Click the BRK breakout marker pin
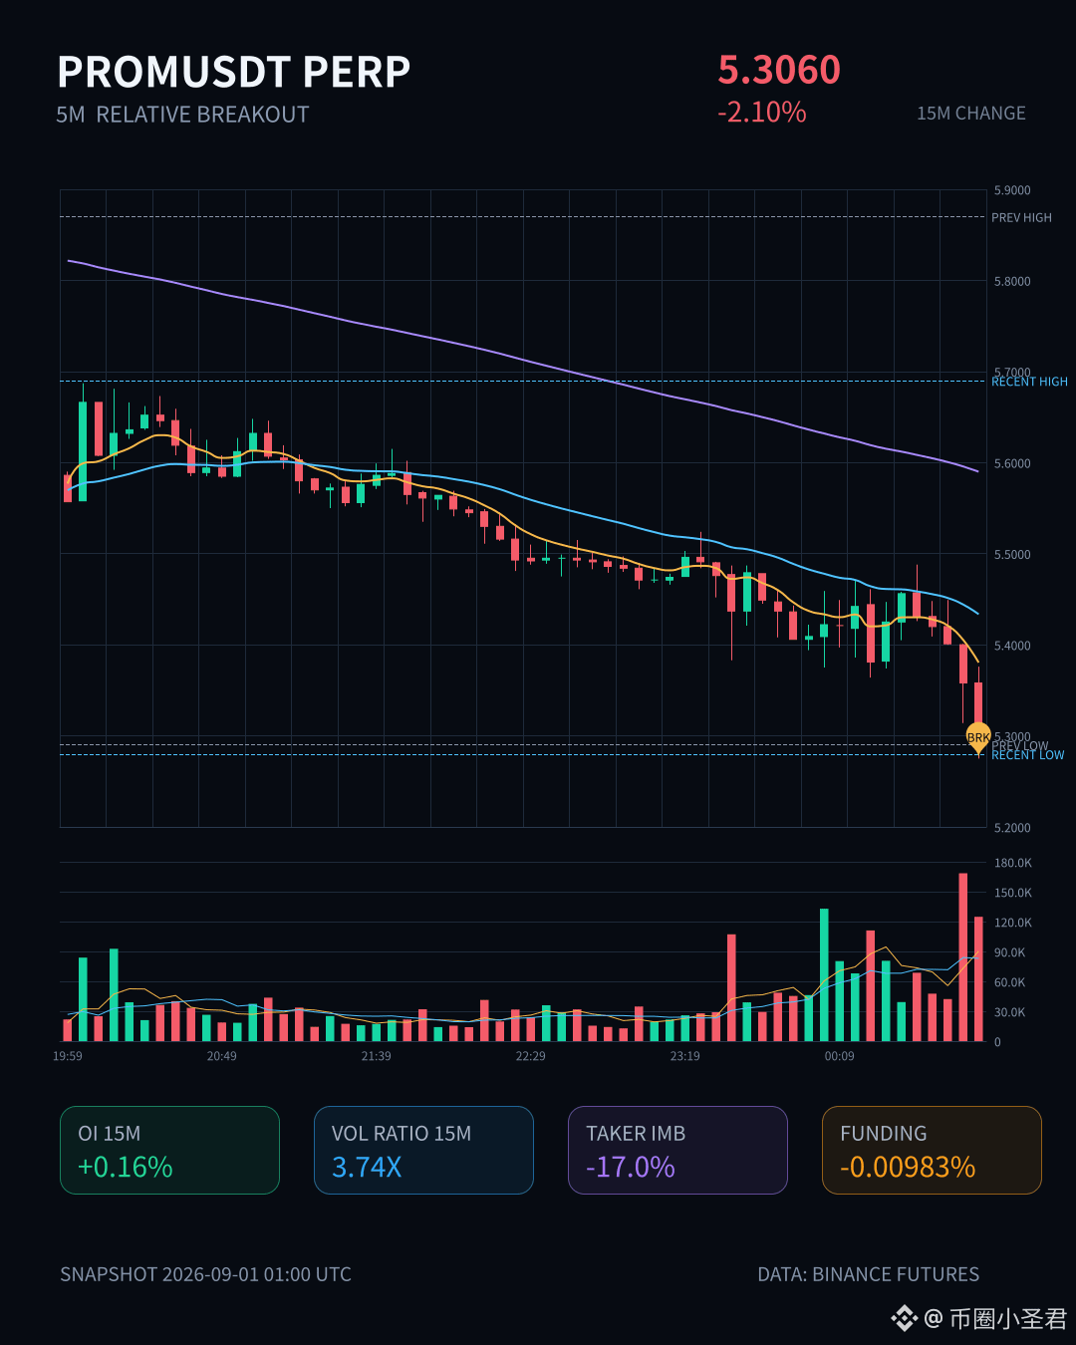Viewport: 1076px width, 1345px height. pyautogui.click(x=978, y=737)
